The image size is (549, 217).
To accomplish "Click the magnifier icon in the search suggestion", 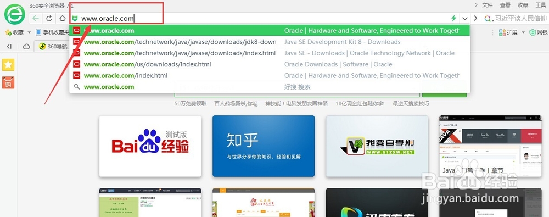I will [77, 87].
